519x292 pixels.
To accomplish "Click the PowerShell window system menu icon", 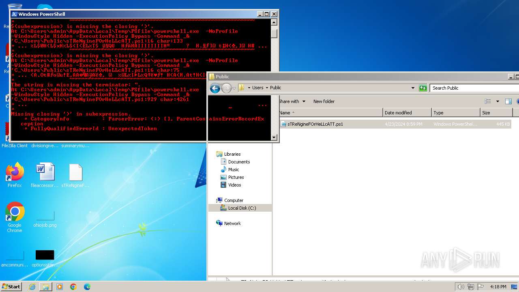I will coord(14,14).
